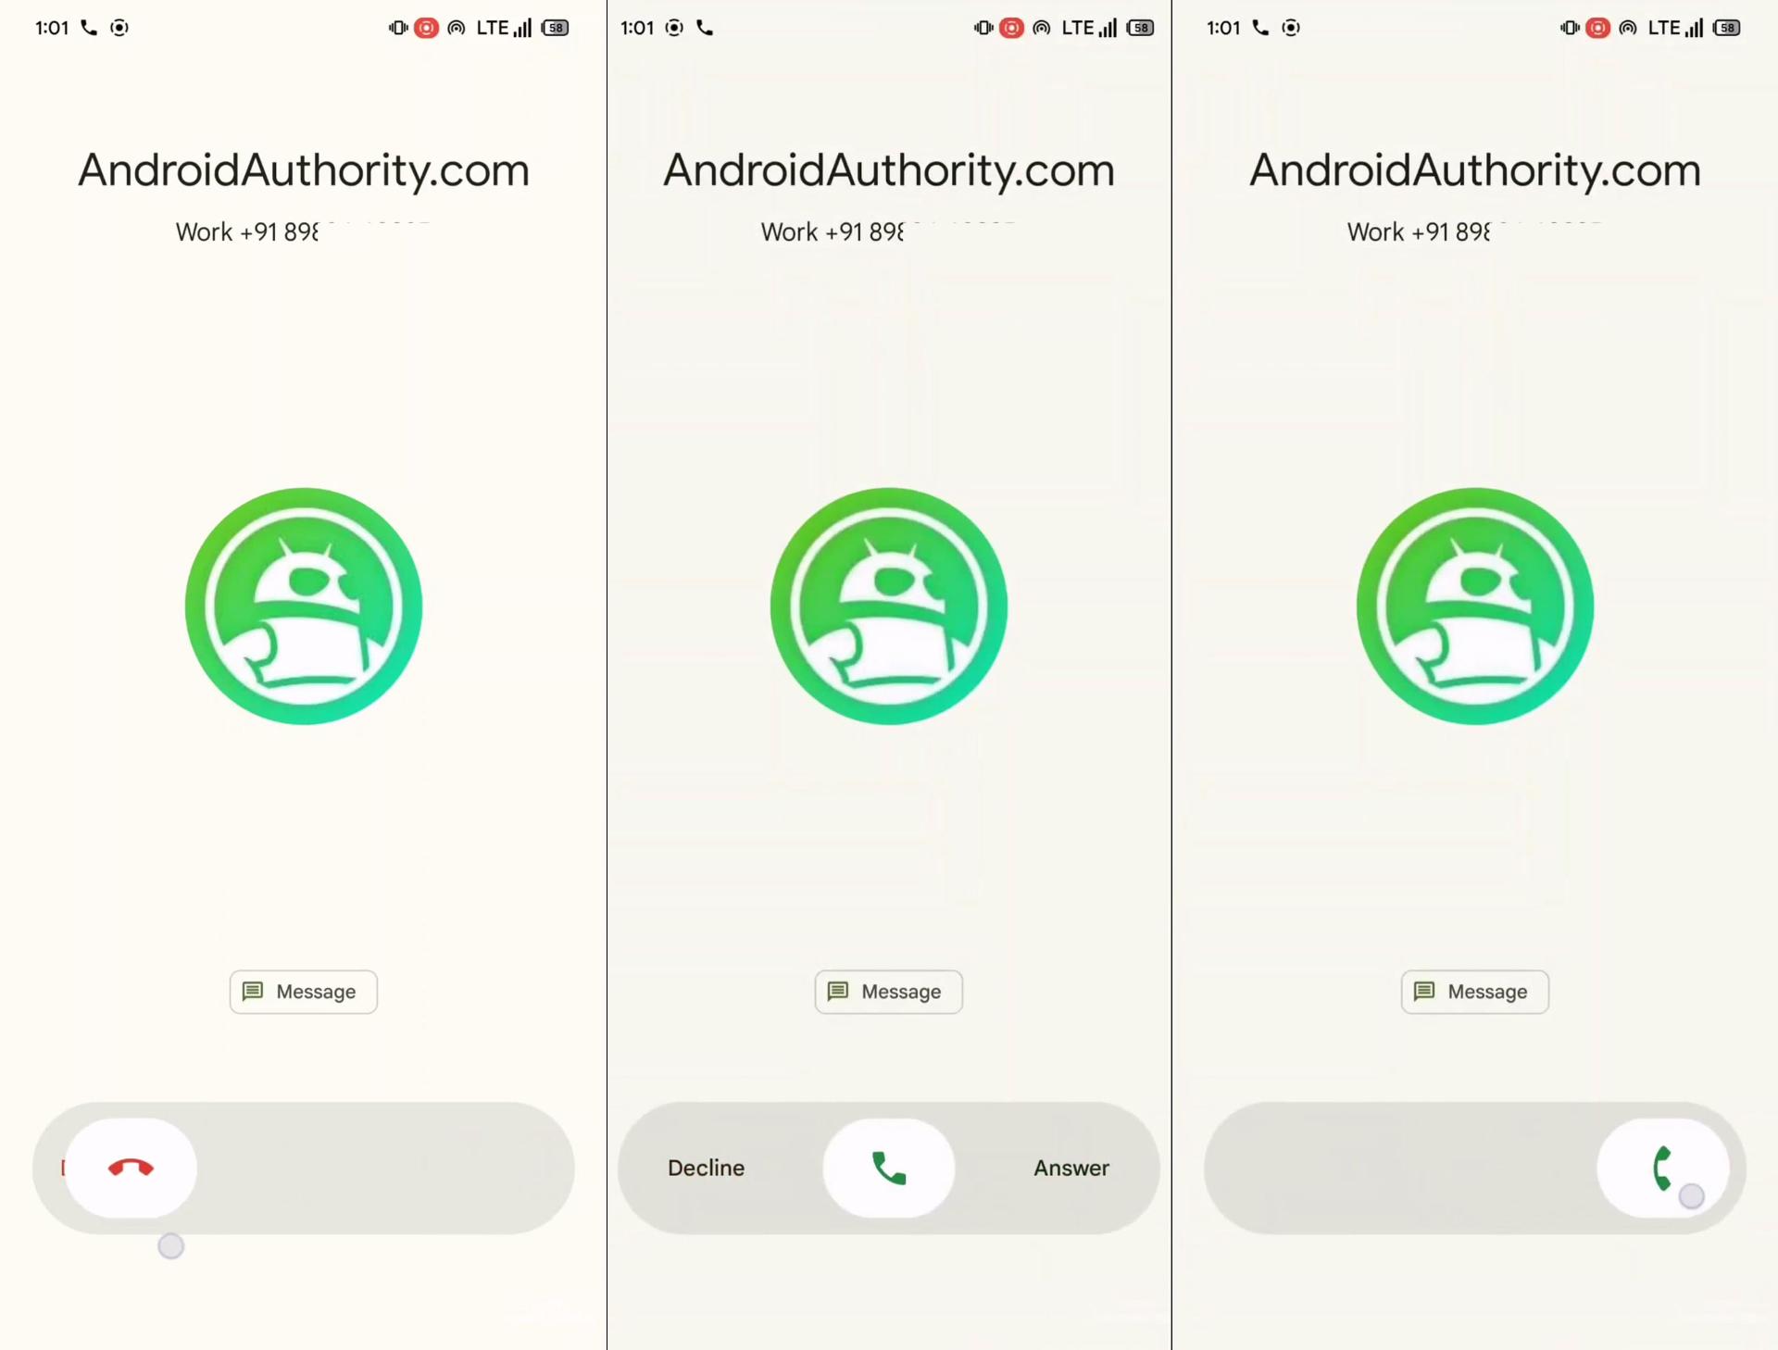This screenshot has width=1778, height=1350.
Task: Tap the LTE signal indicator in right status bar
Action: pos(1675,28)
